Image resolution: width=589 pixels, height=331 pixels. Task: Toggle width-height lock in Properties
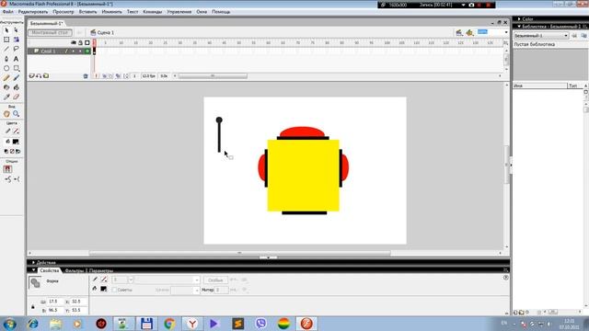(33, 306)
